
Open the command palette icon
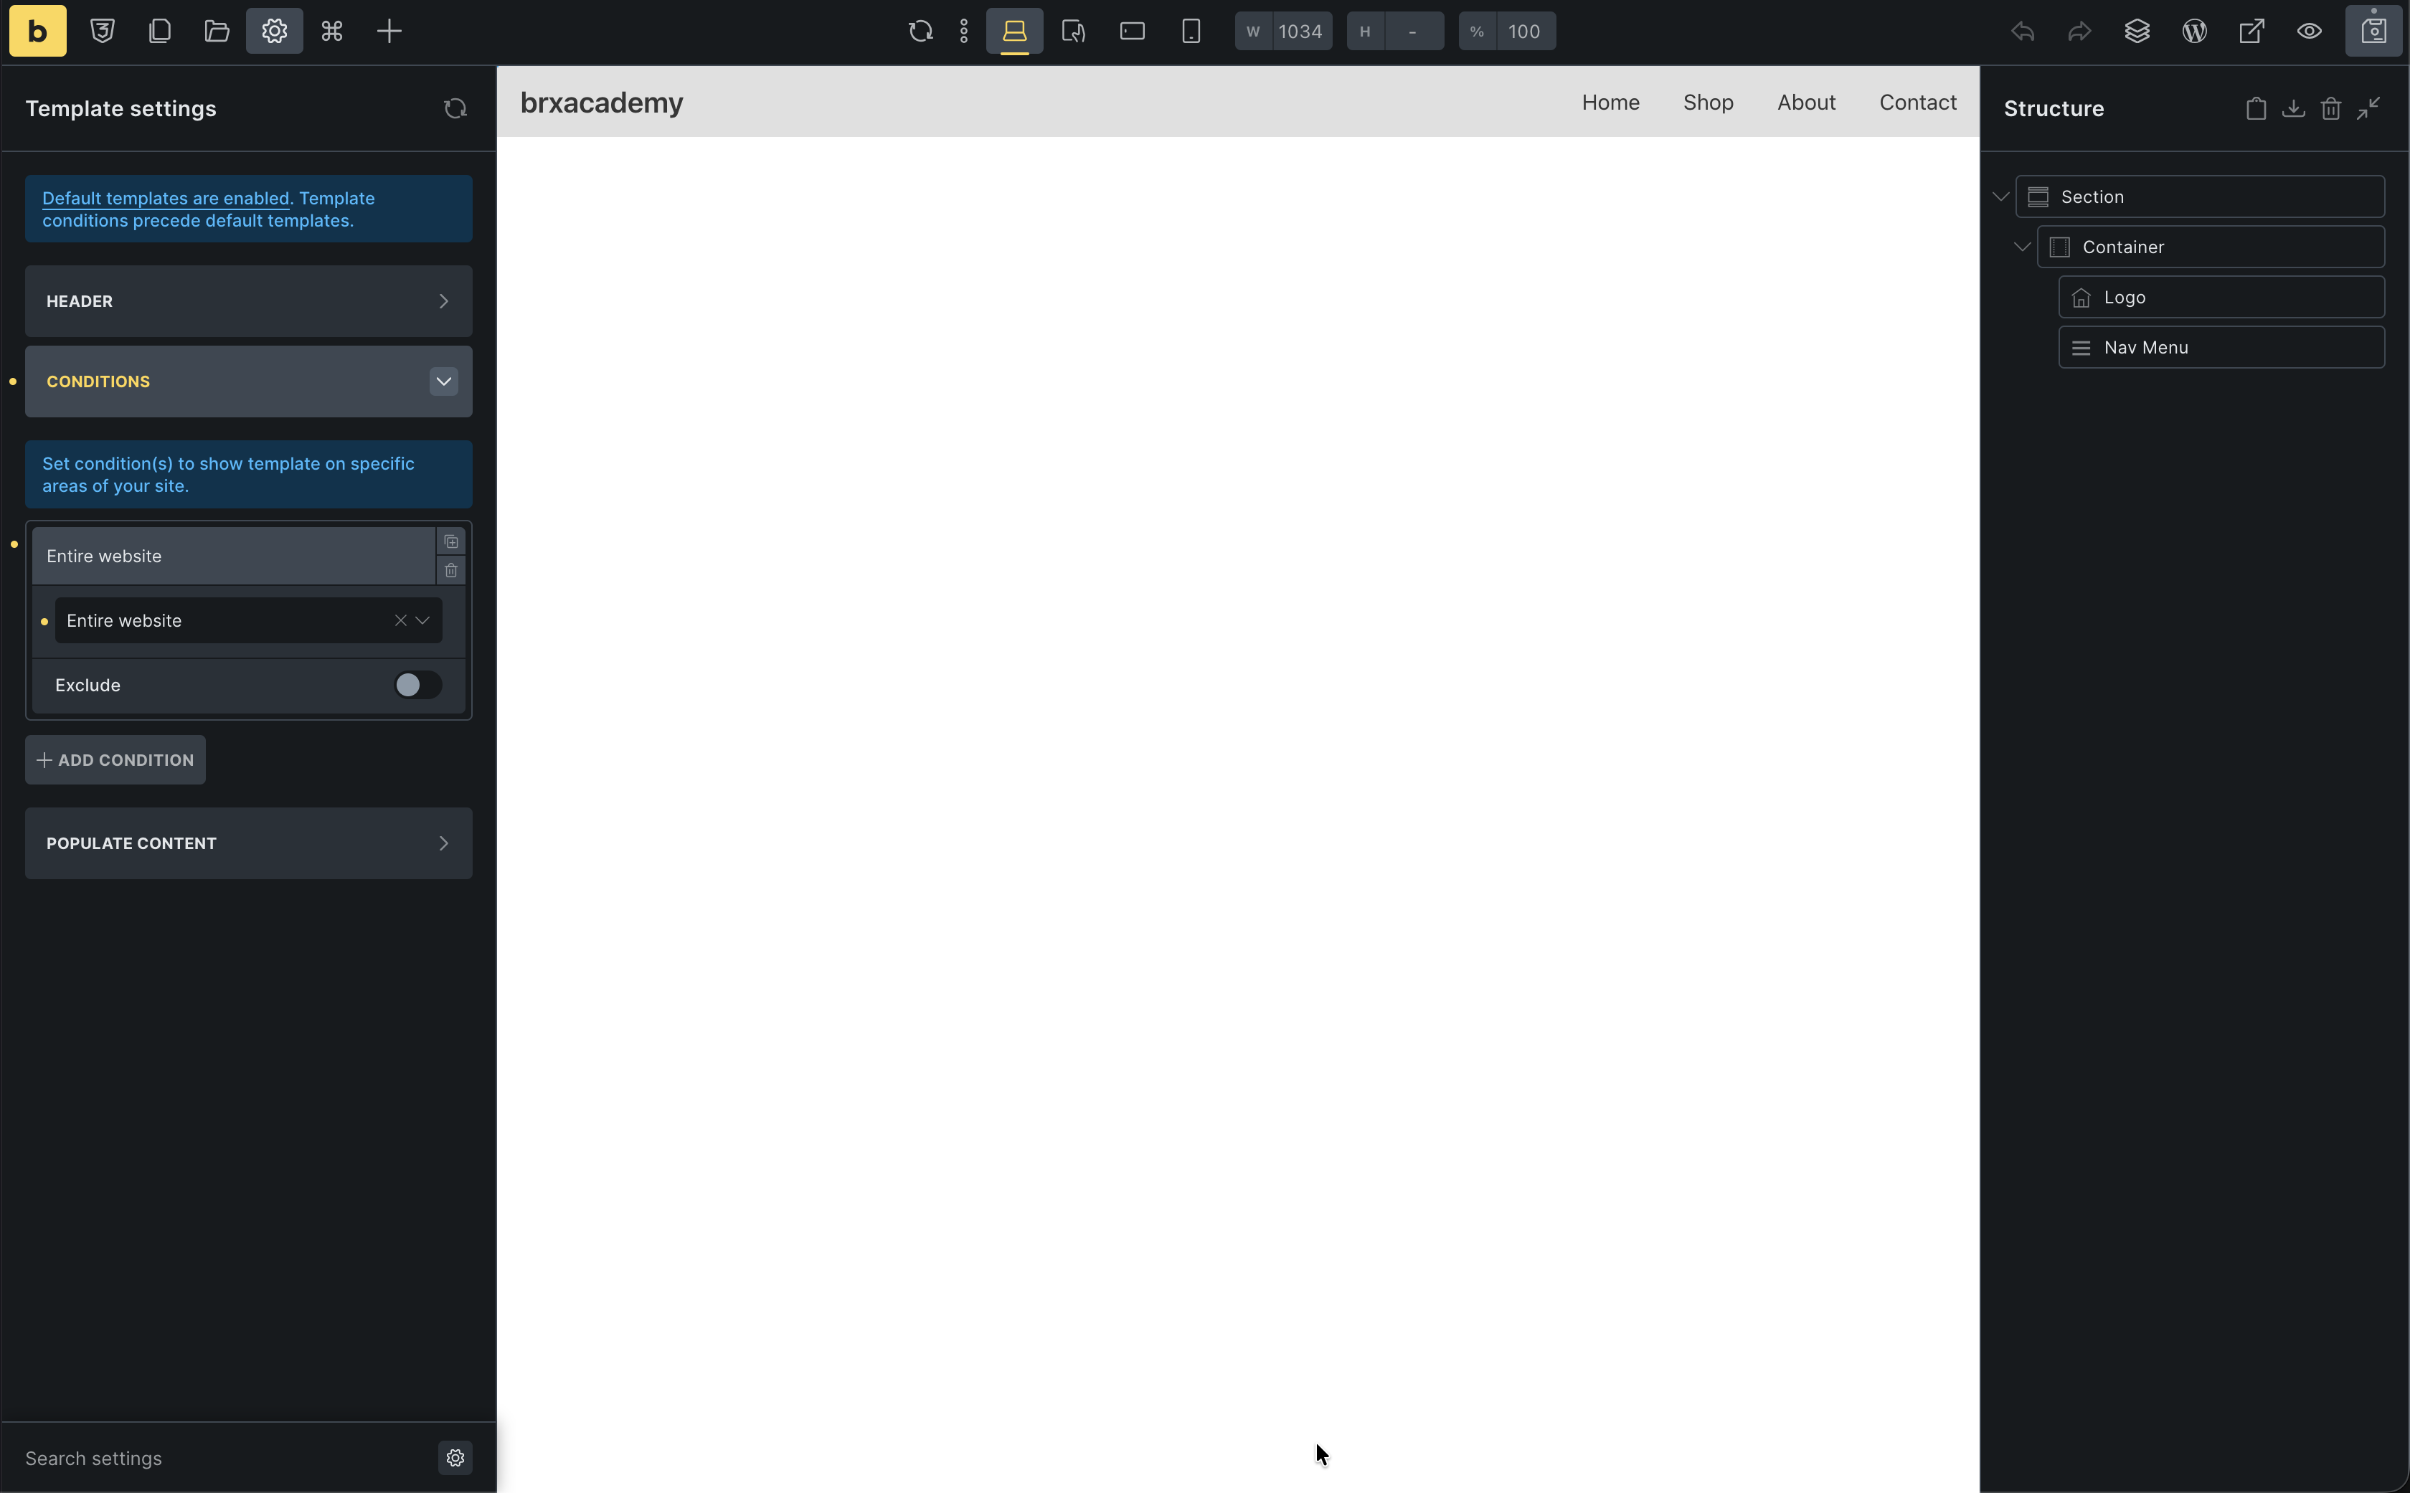(332, 31)
